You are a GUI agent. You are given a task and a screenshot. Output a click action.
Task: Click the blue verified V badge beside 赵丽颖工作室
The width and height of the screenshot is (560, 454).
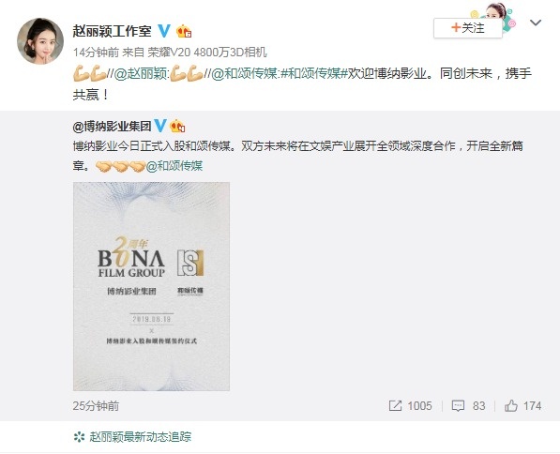coord(164,31)
